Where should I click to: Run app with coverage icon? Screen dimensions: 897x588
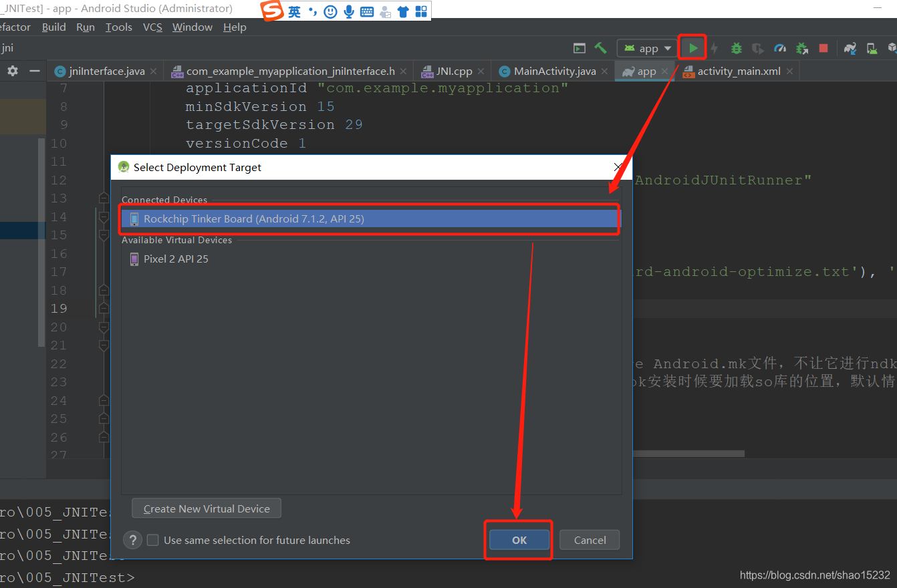(757, 48)
